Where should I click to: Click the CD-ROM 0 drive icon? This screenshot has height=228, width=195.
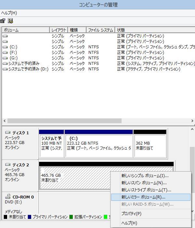tap(8, 197)
